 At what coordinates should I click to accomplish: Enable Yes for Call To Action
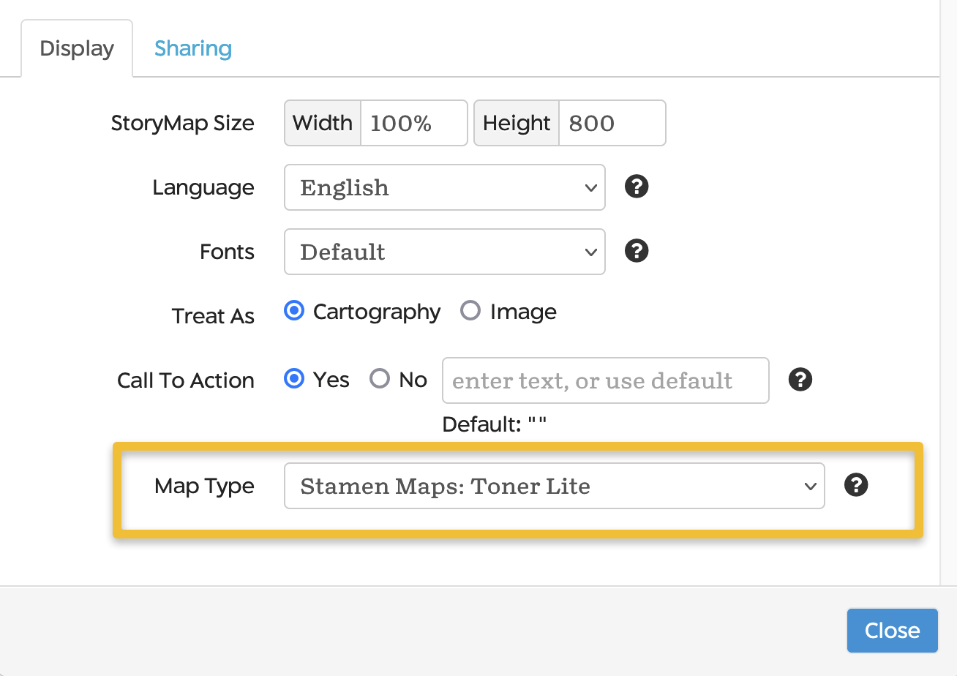tap(293, 379)
